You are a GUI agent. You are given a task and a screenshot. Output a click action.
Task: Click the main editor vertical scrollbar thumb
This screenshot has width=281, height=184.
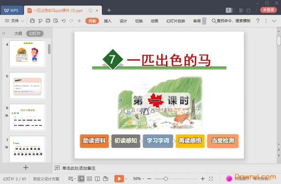pyautogui.click(x=279, y=40)
